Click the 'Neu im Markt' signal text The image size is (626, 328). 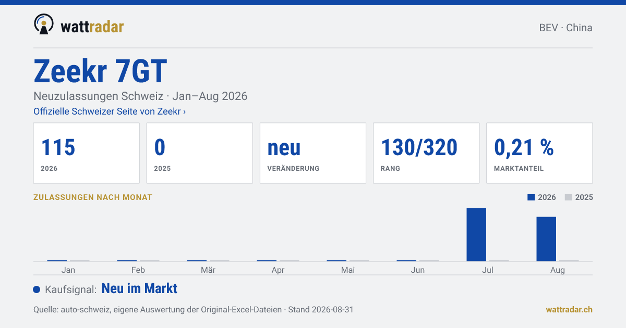139,288
